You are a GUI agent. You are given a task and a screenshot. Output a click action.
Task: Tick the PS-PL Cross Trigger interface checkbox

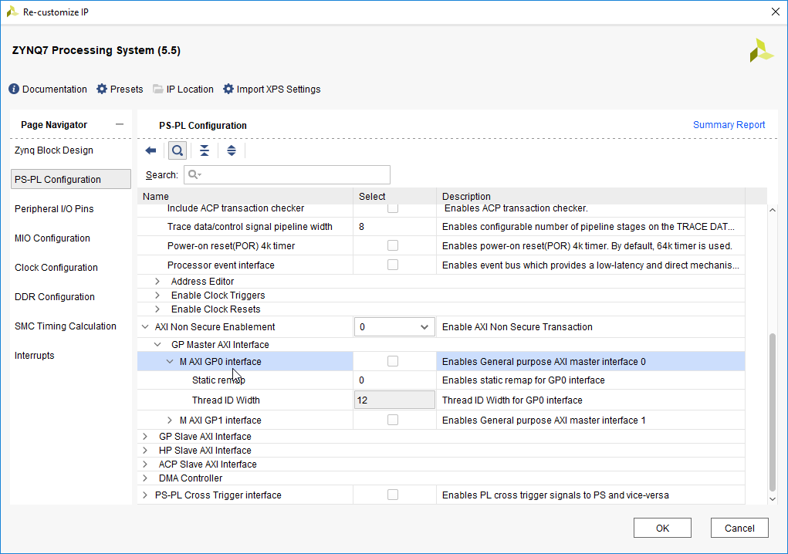(x=393, y=495)
